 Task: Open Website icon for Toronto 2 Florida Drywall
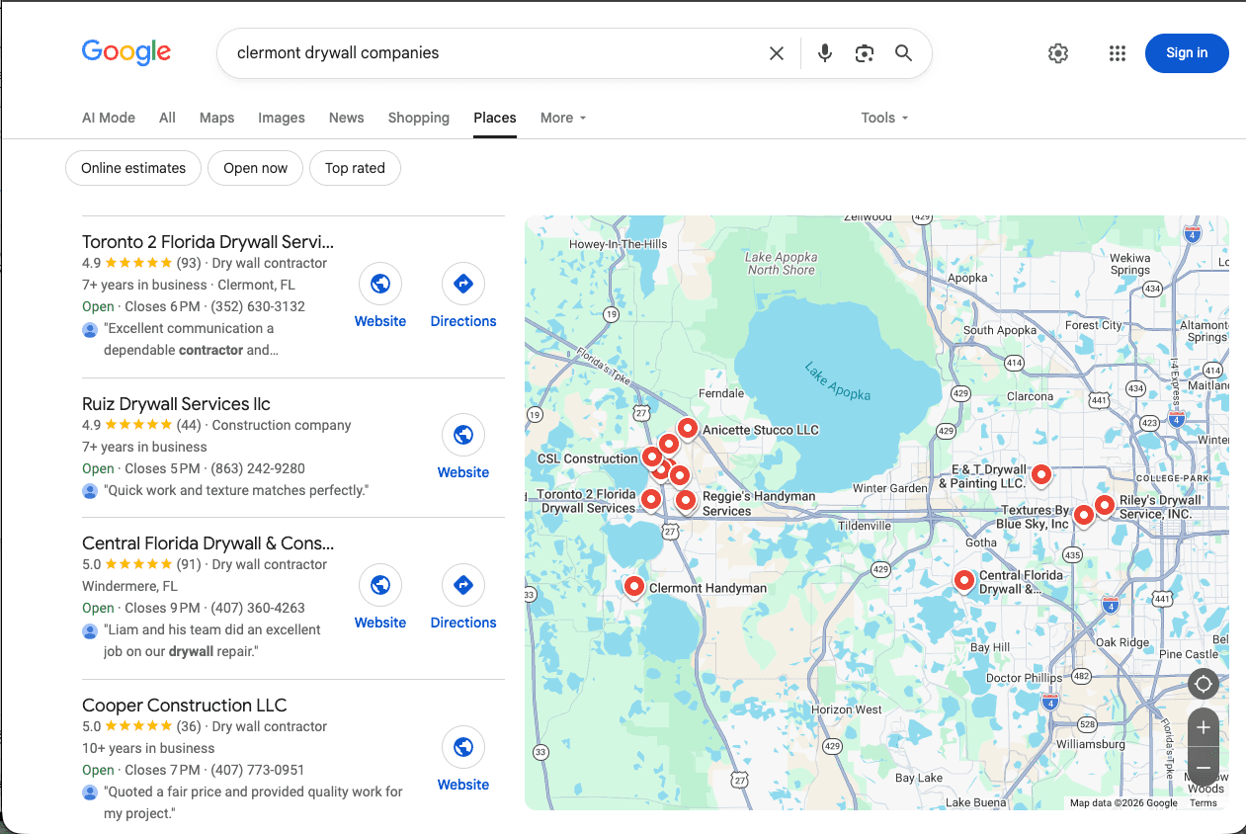[380, 285]
